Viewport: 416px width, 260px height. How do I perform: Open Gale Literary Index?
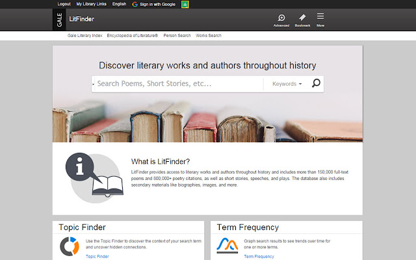(x=84, y=36)
